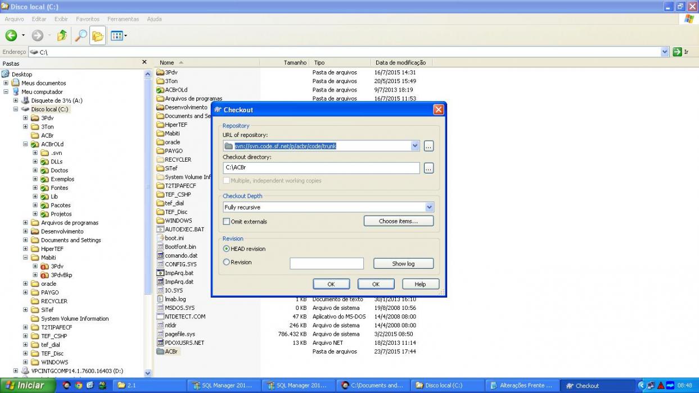
Task: Click the Show log button
Action: pos(403,263)
